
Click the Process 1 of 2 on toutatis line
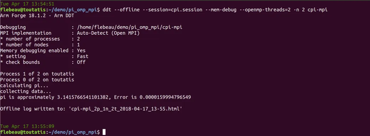click(x=37, y=74)
